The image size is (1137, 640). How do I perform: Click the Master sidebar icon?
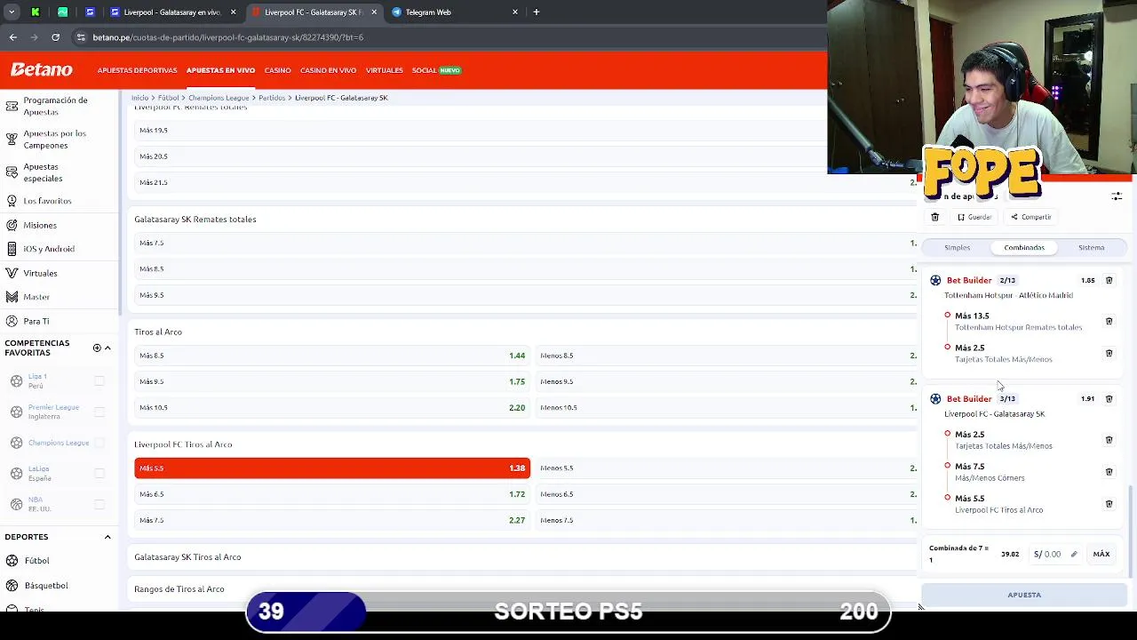(12, 297)
